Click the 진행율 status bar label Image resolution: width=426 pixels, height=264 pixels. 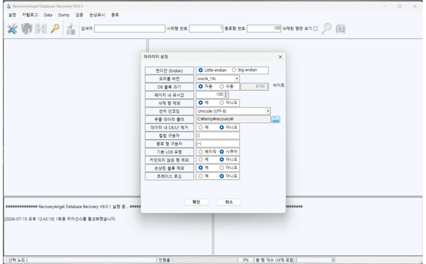[164, 260]
